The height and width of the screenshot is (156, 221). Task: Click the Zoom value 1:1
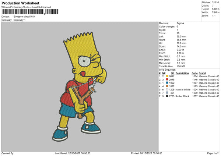214,15
